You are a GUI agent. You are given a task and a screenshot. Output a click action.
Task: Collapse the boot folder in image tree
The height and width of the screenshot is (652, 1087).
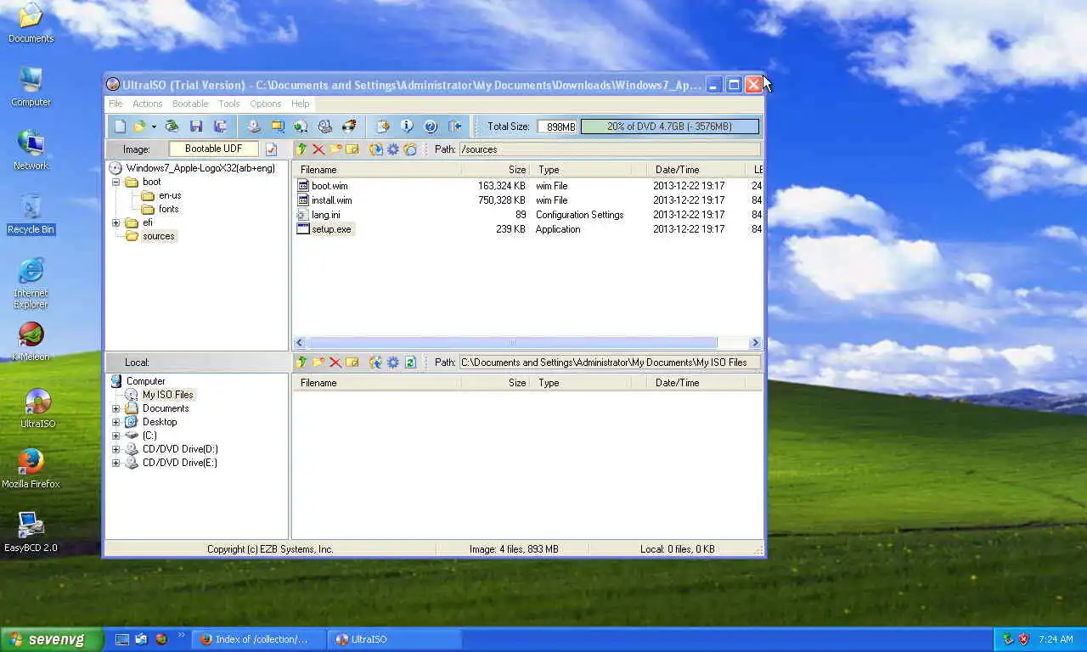116,182
